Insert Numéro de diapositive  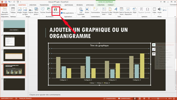[128, 11]
